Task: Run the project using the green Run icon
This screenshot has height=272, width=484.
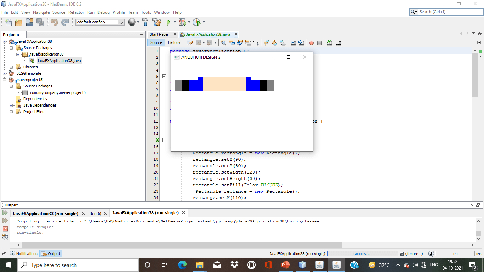Action: pyautogui.click(x=168, y=22)
